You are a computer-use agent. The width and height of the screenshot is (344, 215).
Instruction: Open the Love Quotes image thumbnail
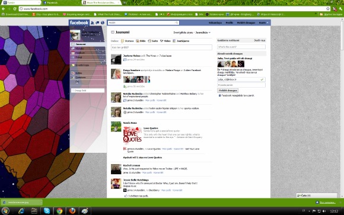tap(132, 136)
